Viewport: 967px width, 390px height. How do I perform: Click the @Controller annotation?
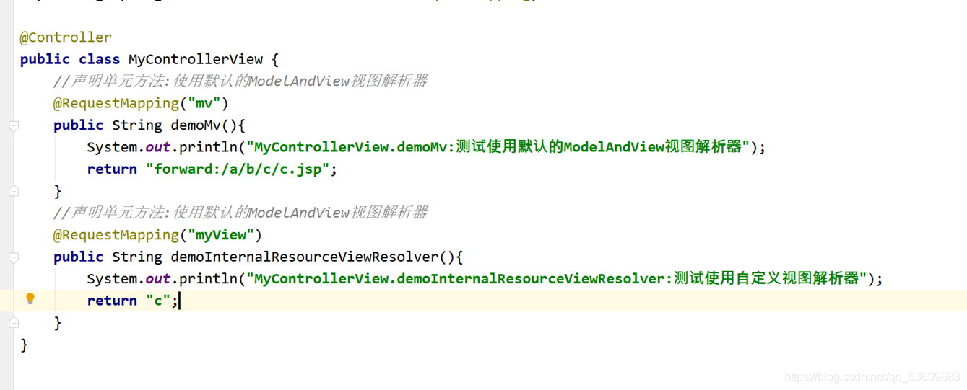[66, 37]
